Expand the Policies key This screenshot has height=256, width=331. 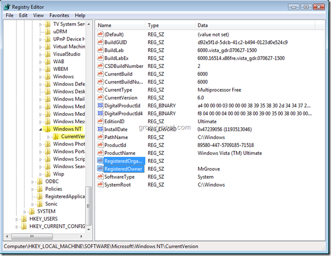pyautogui.click(x=32, y=189)
